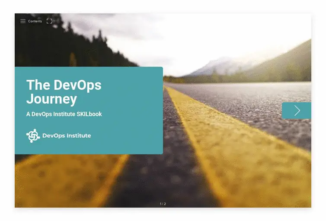Click the page indicator 1 / 2
Viewport: 326px width, 221px height.
(163, 204)
